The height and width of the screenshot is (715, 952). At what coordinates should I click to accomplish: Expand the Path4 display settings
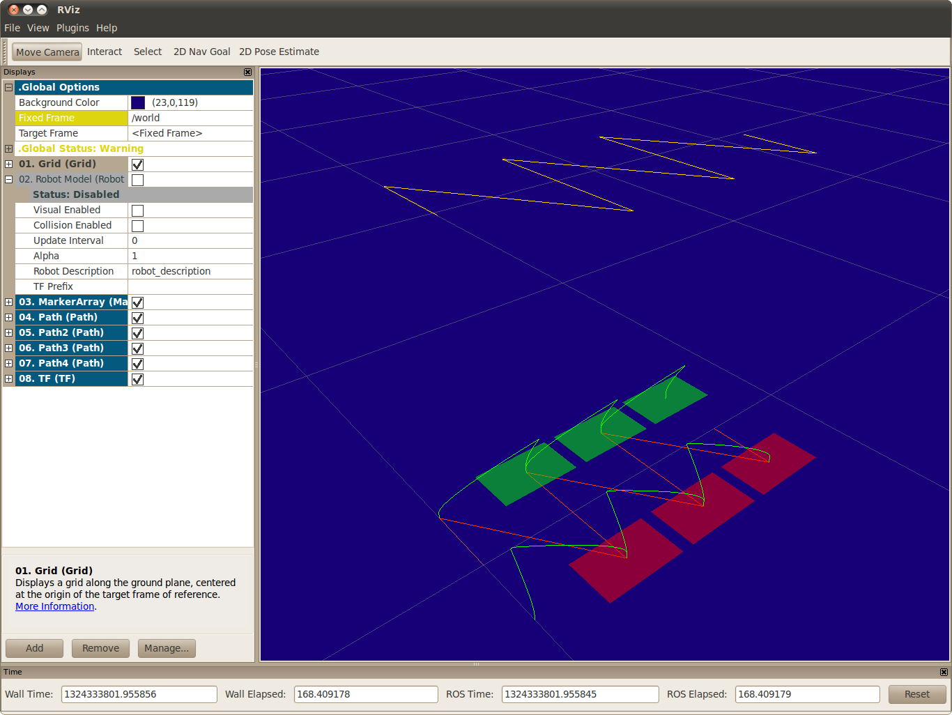8,363
